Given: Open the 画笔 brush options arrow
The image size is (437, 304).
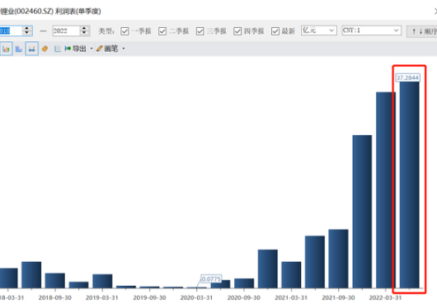Looking at the screenshot, I should (x=124, y=49).
